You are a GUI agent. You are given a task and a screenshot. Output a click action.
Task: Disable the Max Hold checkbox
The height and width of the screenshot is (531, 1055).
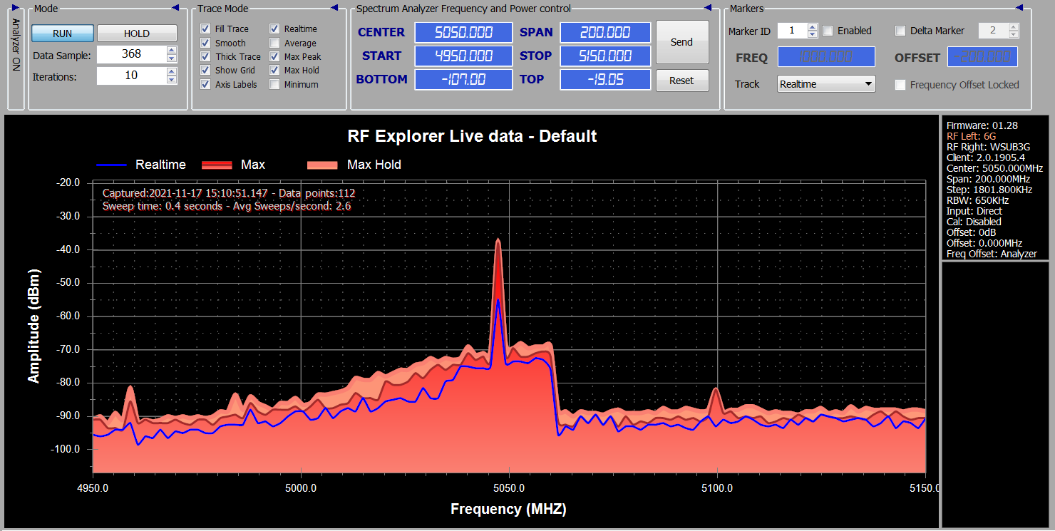point(274,71)
